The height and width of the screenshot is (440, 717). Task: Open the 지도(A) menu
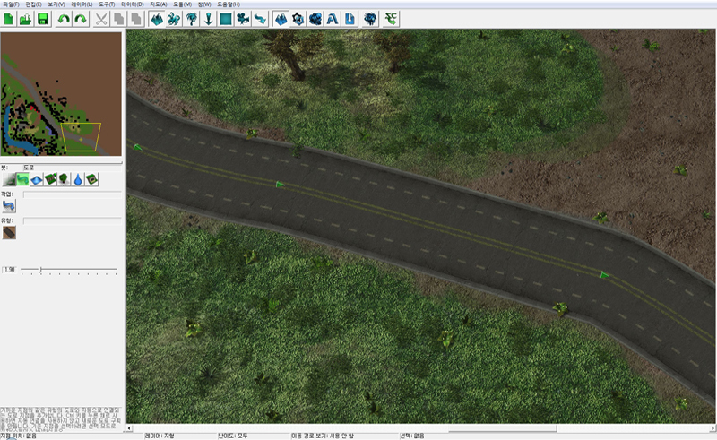click(159, 4)
